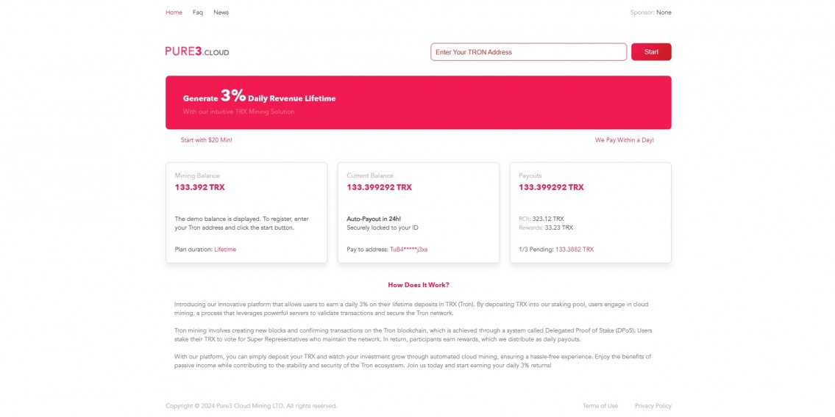Click the Securely locked to your ID text
Screen dimensions: 835x417
[x=383, y=228]
